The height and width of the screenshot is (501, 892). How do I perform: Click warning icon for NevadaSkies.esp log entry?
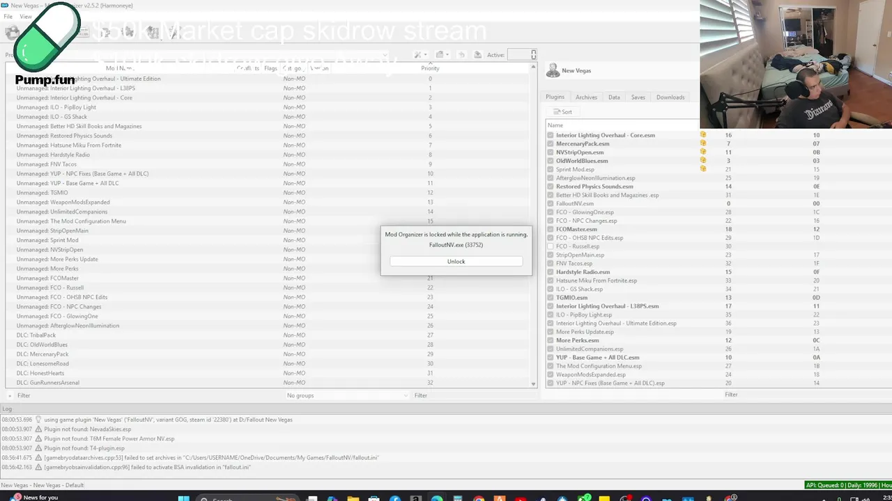(x=38, y=429)
